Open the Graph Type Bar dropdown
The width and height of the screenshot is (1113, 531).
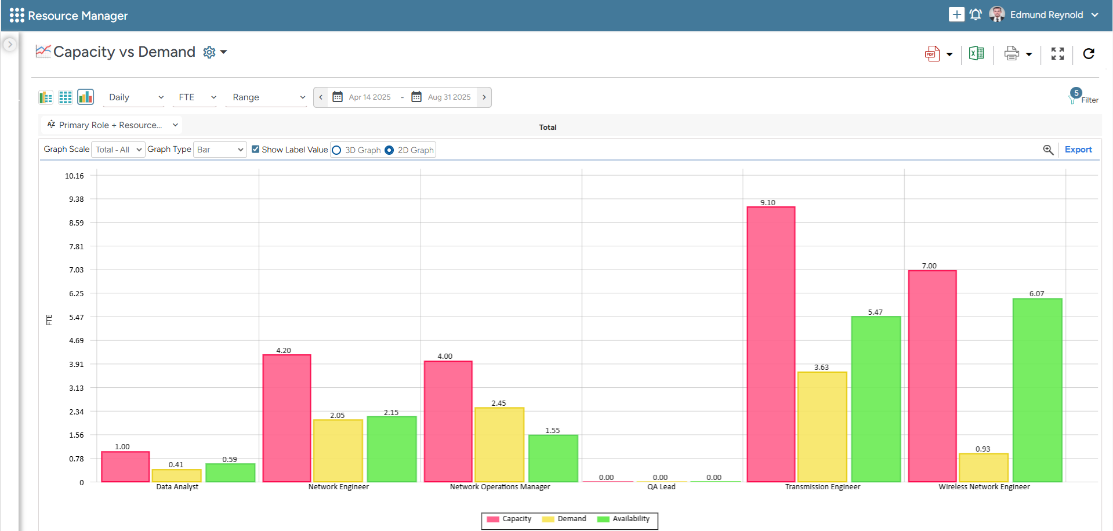[220, 150]
